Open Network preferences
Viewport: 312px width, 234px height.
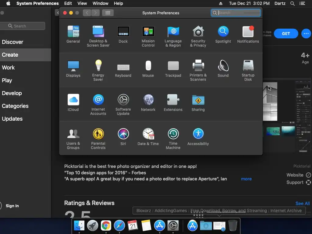[148, 103]
